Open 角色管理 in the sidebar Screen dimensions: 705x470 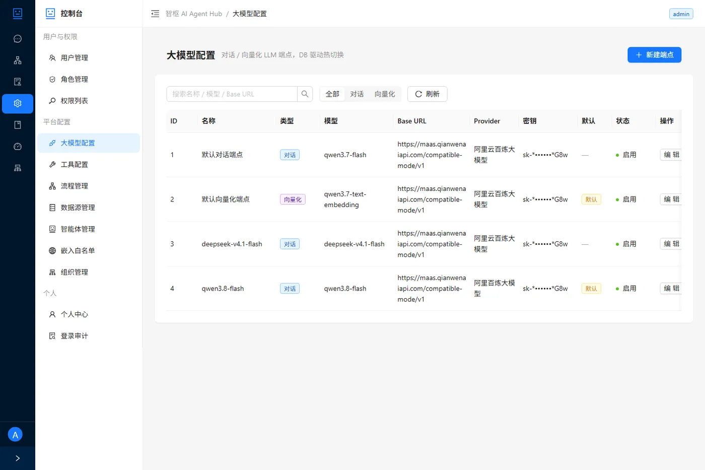pos(89,79)
